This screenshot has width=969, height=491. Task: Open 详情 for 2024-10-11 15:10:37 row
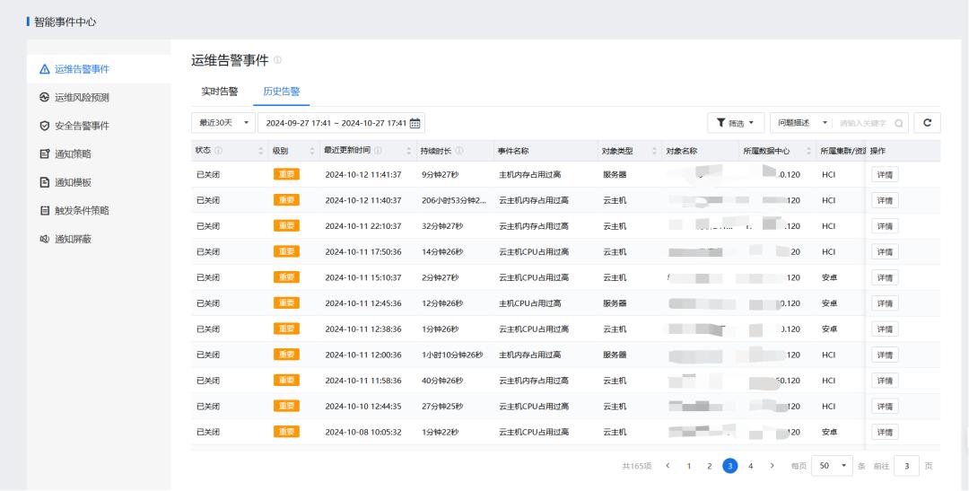pos(885,277)
